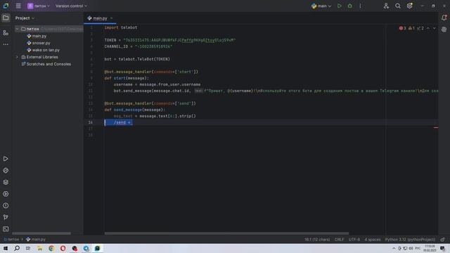
Task: Open the Version control dropdown
Action: point(71,6)
